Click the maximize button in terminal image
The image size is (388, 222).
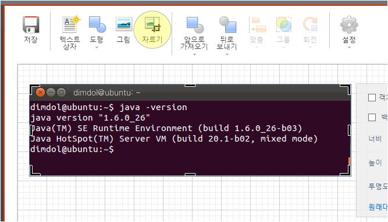pos(61,93)
